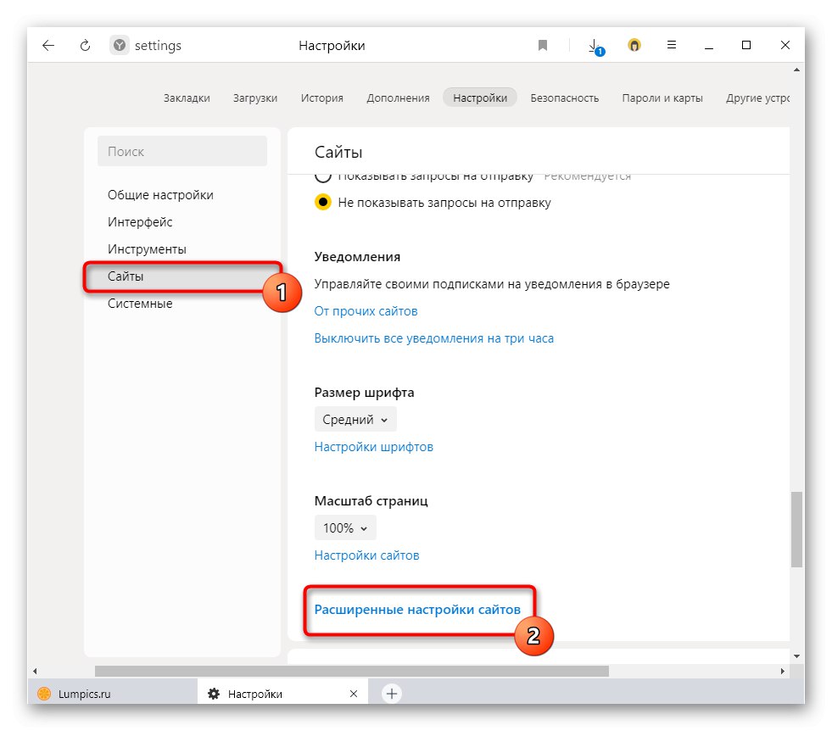Reload the settings page
The width and height of the screenshot is (832, 731).
[85, 46]
